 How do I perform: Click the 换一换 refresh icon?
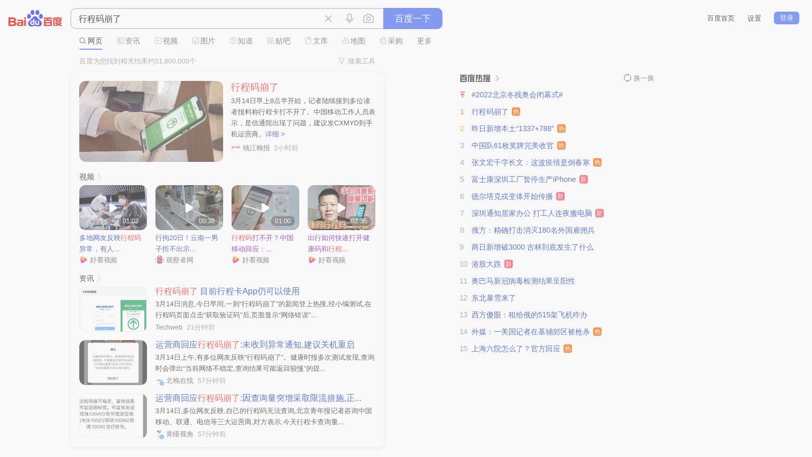pyautogui.click(x=628, y=78)
